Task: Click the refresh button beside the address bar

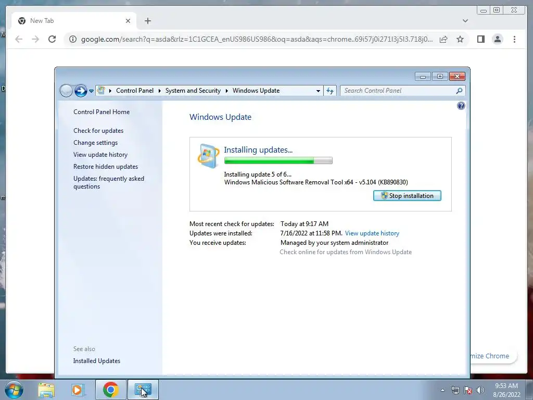Action: coord(329,91)
